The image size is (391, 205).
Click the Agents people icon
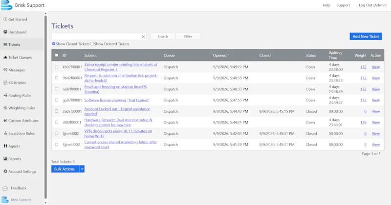[5, 146]
